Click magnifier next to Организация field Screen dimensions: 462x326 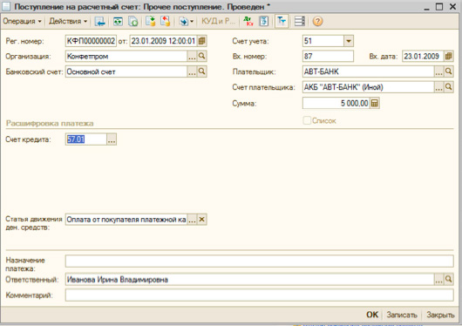202,56
